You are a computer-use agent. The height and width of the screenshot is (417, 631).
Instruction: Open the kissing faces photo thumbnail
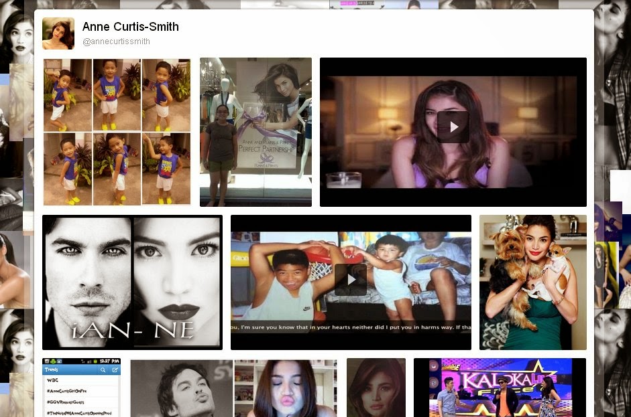click(233, 388)
